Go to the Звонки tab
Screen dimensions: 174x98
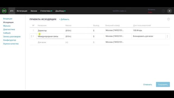coord(34,11)
